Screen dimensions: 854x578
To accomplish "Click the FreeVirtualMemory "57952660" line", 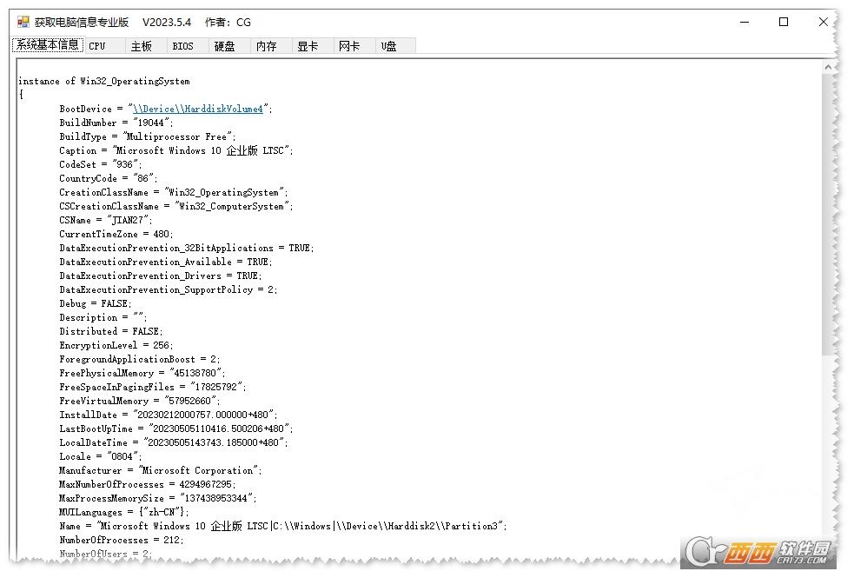I will coord(139,401).
